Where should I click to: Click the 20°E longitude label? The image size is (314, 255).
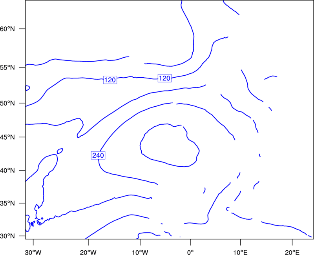pyautogui.click(x=292, y=252)
